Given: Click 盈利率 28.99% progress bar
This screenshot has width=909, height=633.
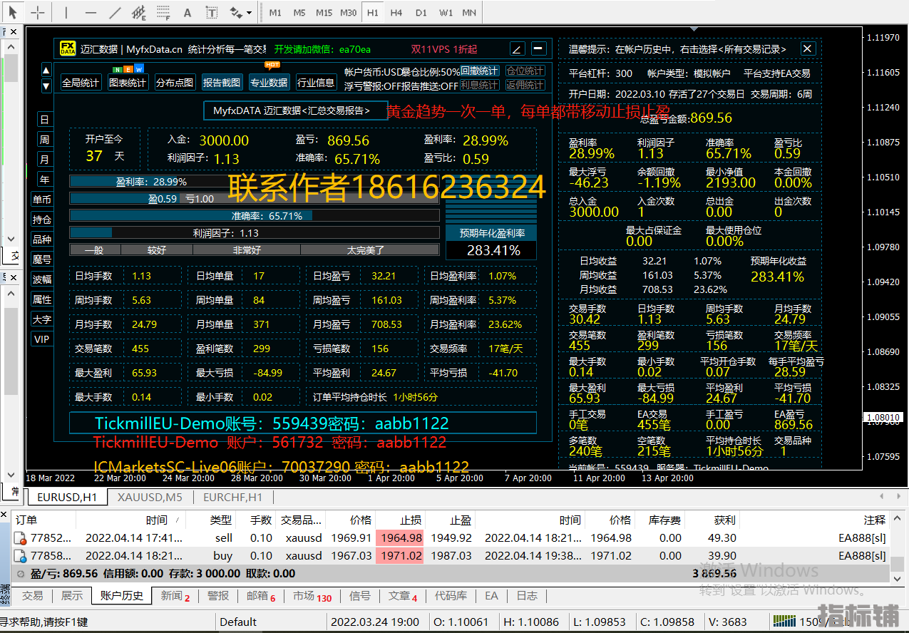Looking at the screenshot, I should pos(255,182).
